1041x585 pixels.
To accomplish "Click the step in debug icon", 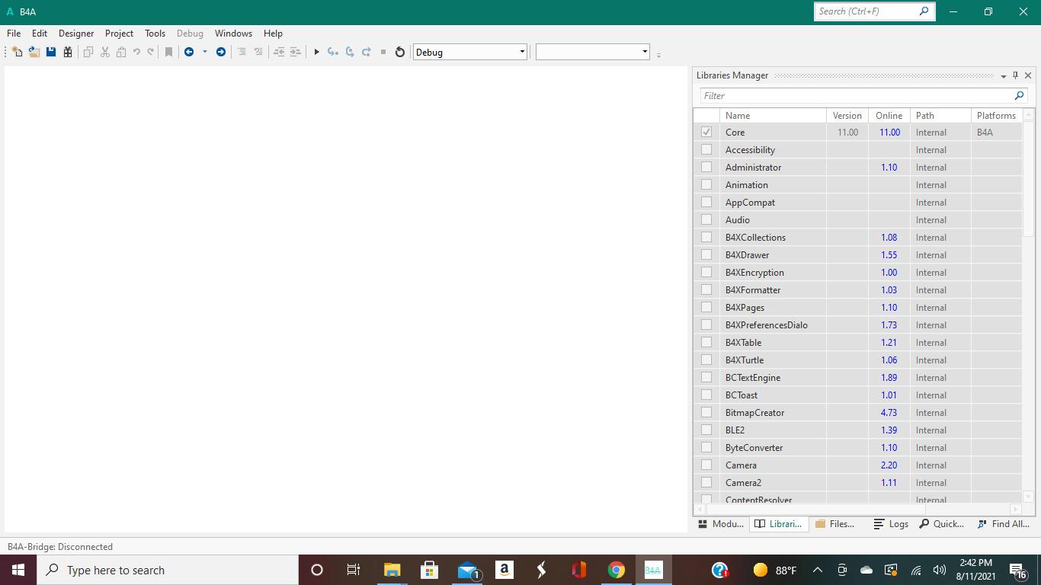I will click(x=333, y=52).
